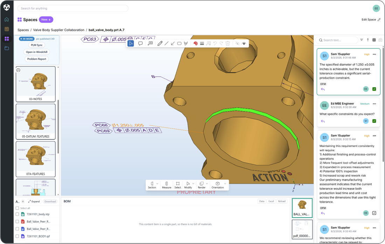Reply to the first Sam 1Supplier comment
This screenshot has height=244, width=385.
click(x=323, y=89)
